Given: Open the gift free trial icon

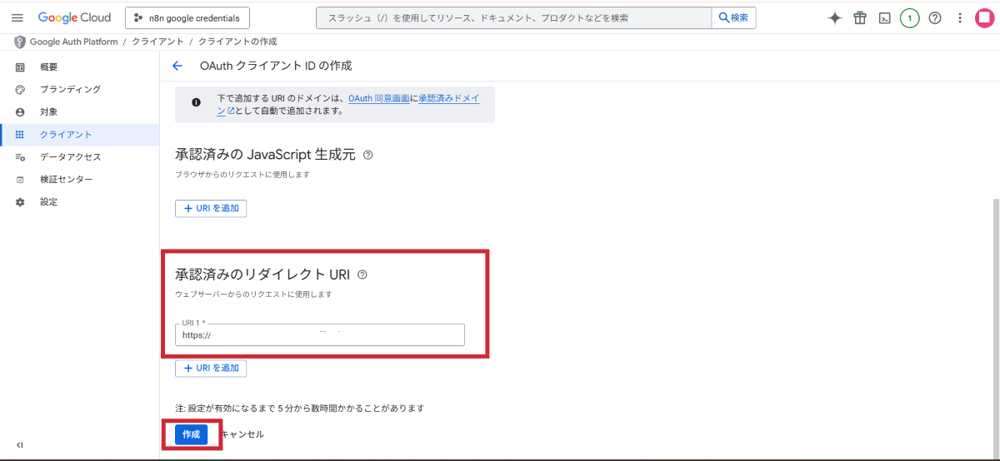Looking at the screenshot, I should pos(860,17).
